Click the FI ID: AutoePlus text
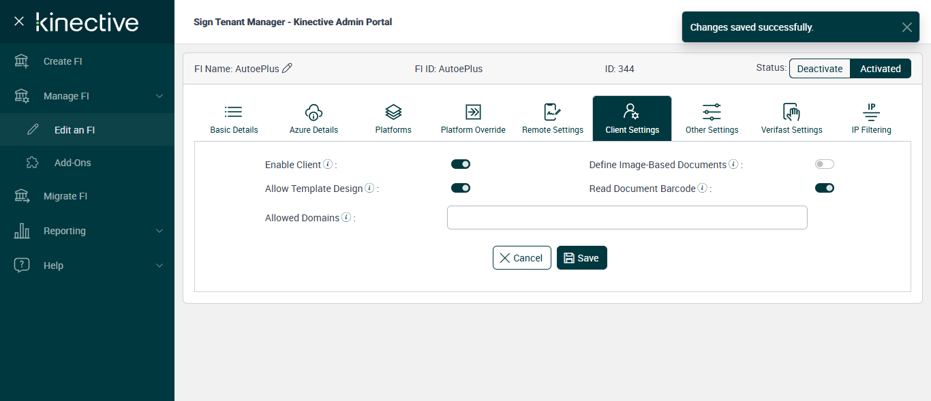 click(448, 69)
